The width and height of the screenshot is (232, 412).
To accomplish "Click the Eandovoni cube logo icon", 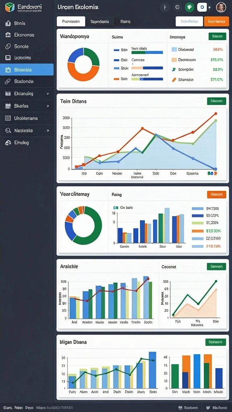I will (9, 7).
